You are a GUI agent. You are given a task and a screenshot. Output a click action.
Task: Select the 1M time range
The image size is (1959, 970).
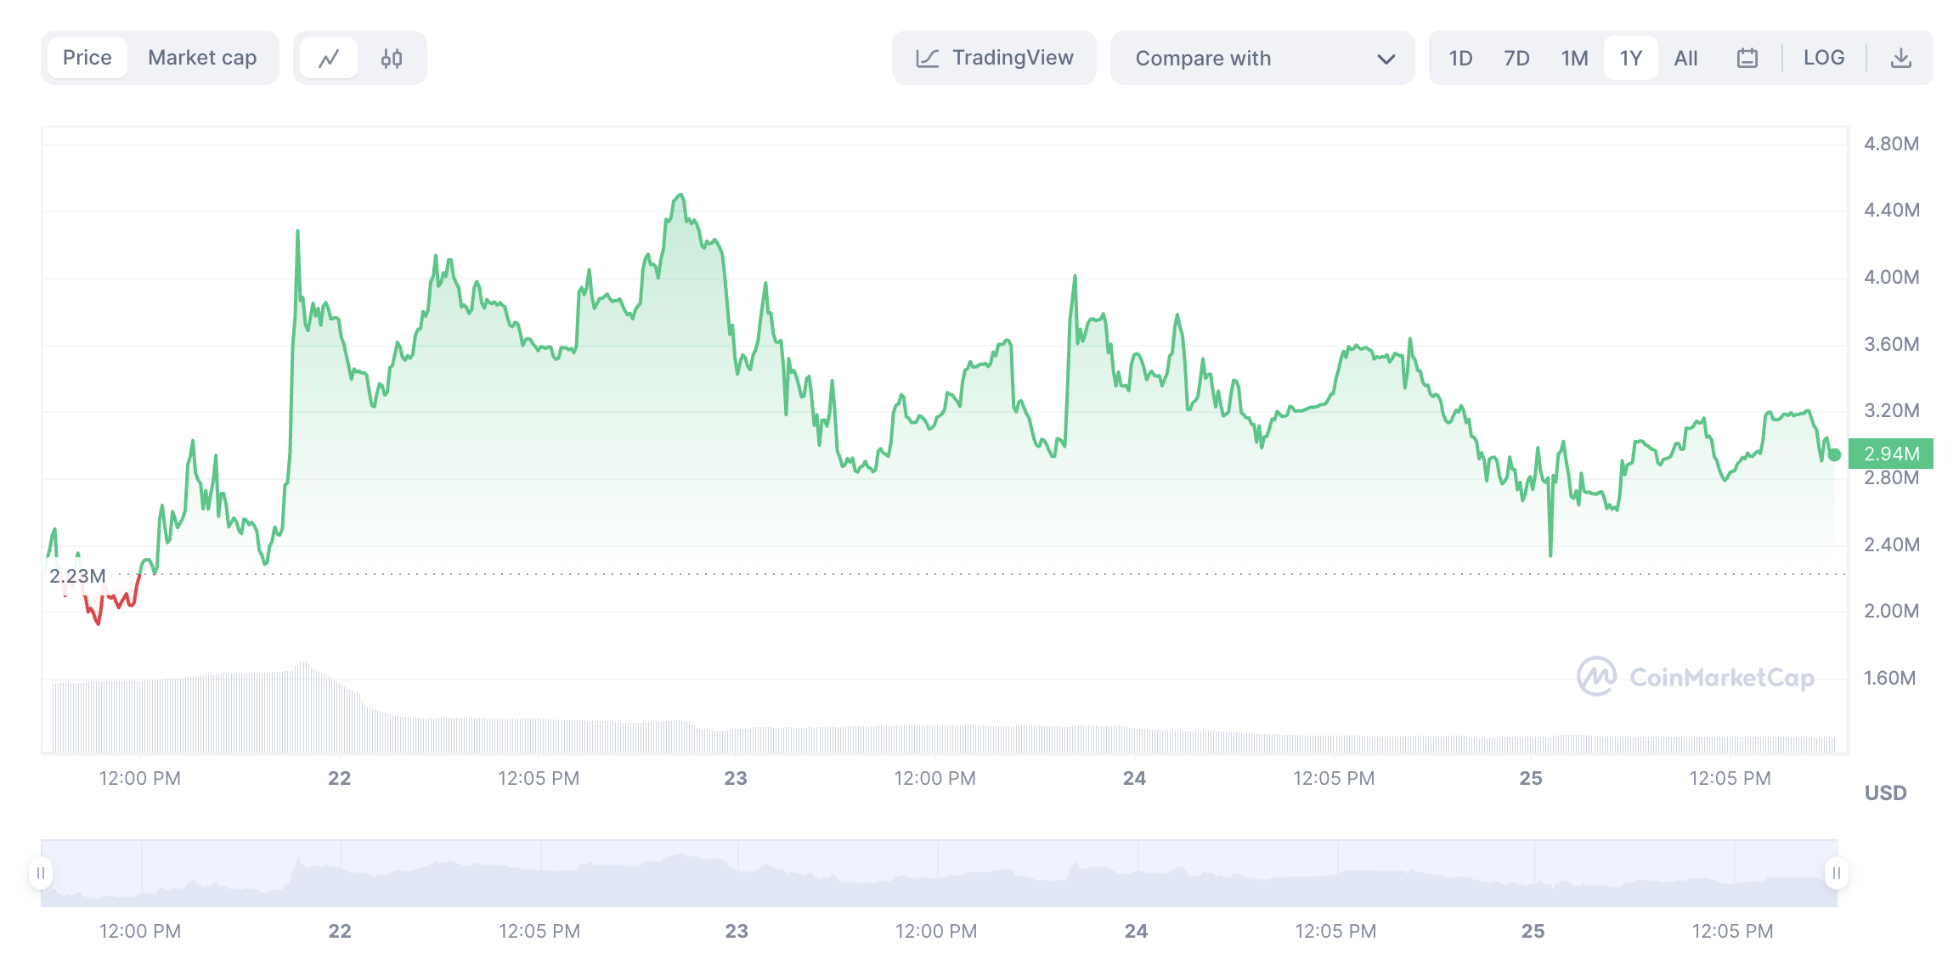(1574, 59)
